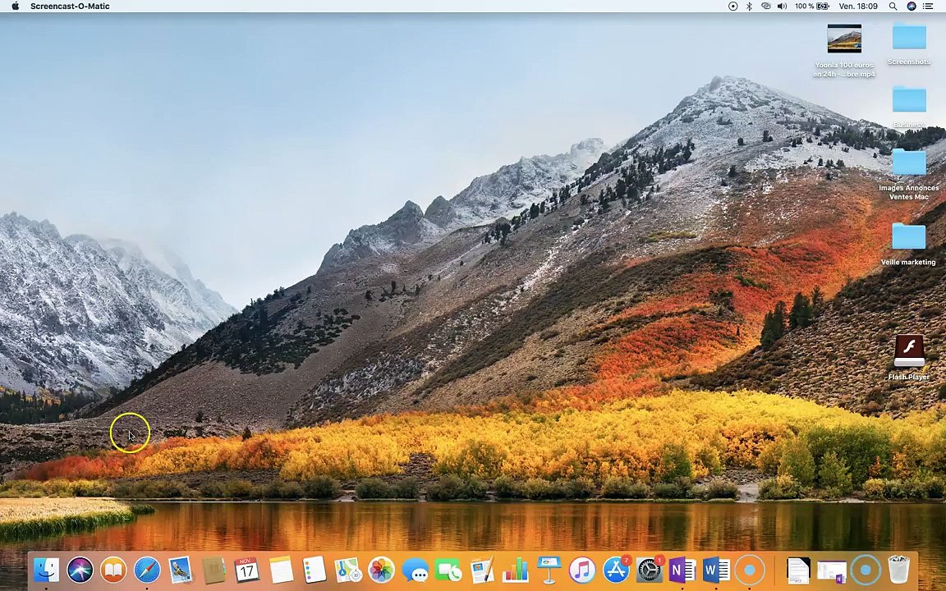Screen dimensions: 946x591
Task: Open the Apple menu
Action: (15, 6)
